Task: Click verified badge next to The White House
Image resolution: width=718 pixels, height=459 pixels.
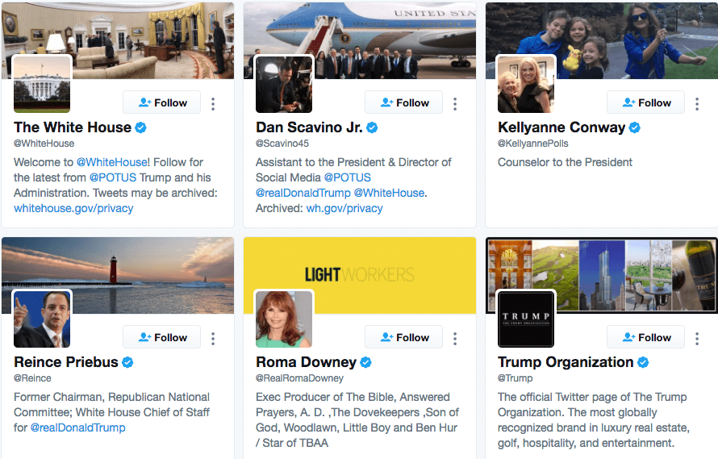Action: (140, 127)
